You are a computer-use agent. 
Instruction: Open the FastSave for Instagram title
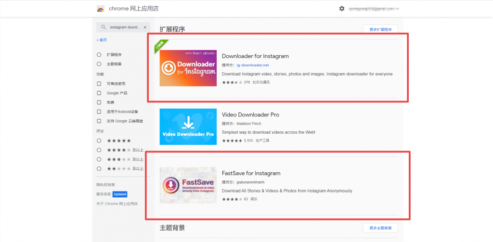click(x=251, y=173)
